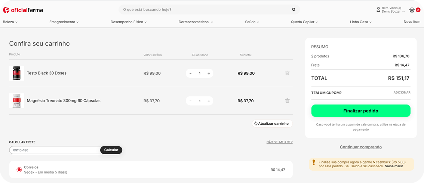The image size is (424, 183).
Task: Click the user account profile icon
Action: tap(378, 10)
